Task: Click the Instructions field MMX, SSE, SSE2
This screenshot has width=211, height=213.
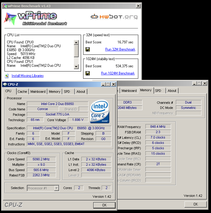Action: point(69,144)
